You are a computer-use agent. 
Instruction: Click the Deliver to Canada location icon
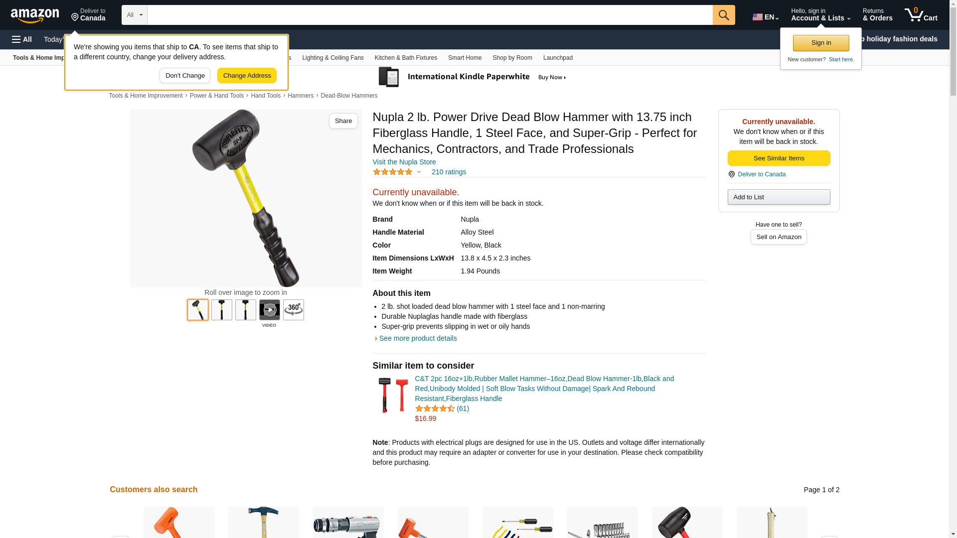pos(731,174)
